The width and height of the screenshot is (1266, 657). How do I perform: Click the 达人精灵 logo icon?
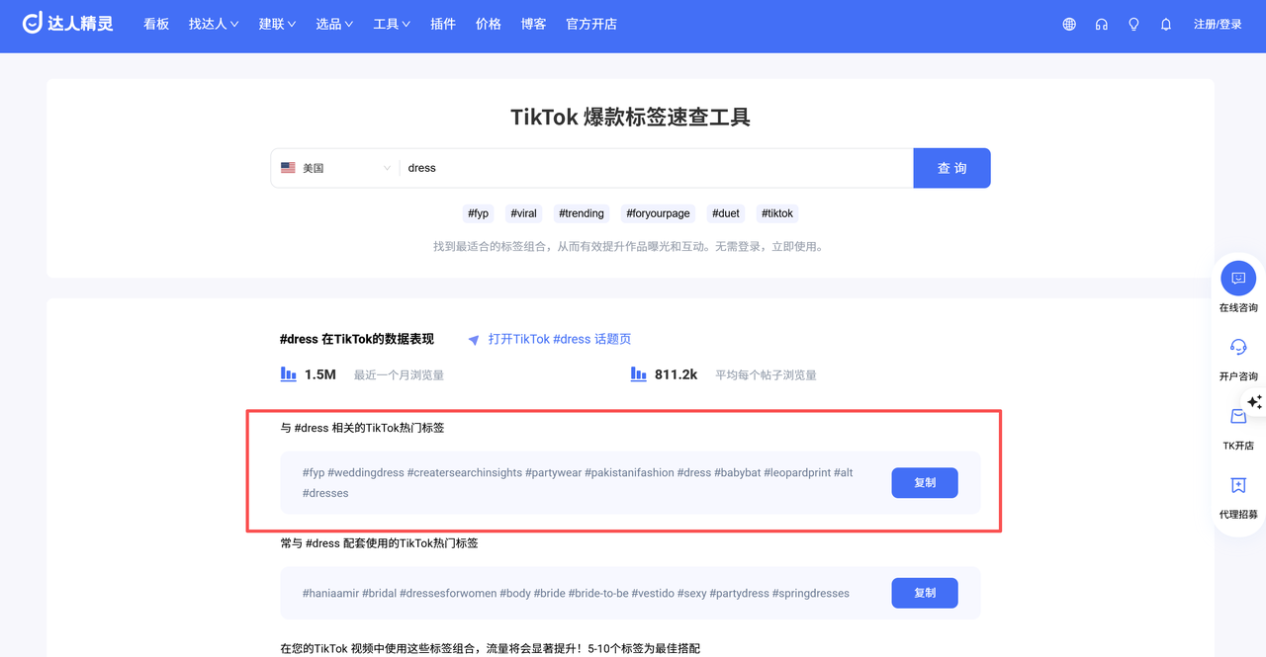pos(33,24)
